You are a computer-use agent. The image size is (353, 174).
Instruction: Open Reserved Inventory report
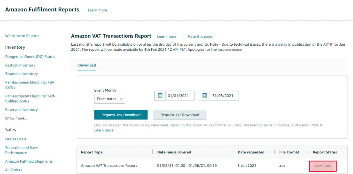pos(21,110)
